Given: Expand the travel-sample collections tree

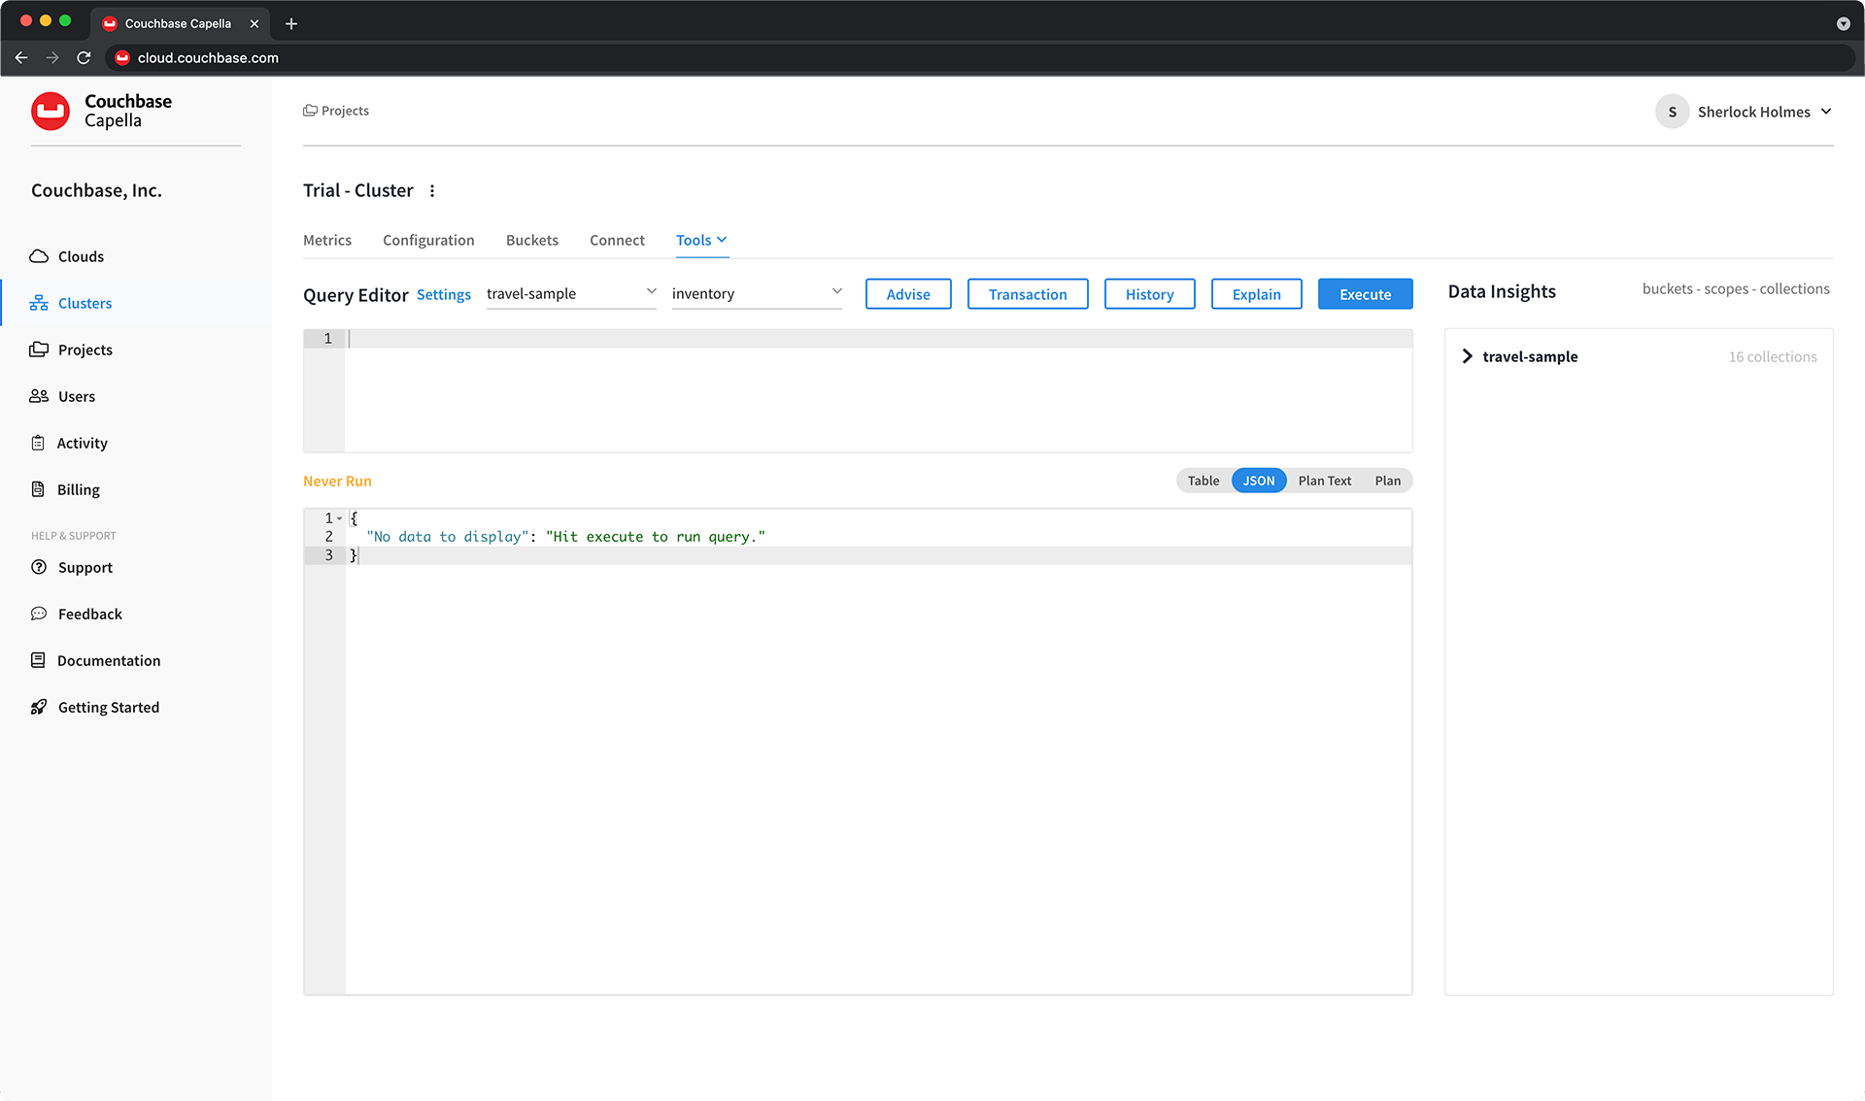Looking at the screenshot, I should pos(1467,355).
